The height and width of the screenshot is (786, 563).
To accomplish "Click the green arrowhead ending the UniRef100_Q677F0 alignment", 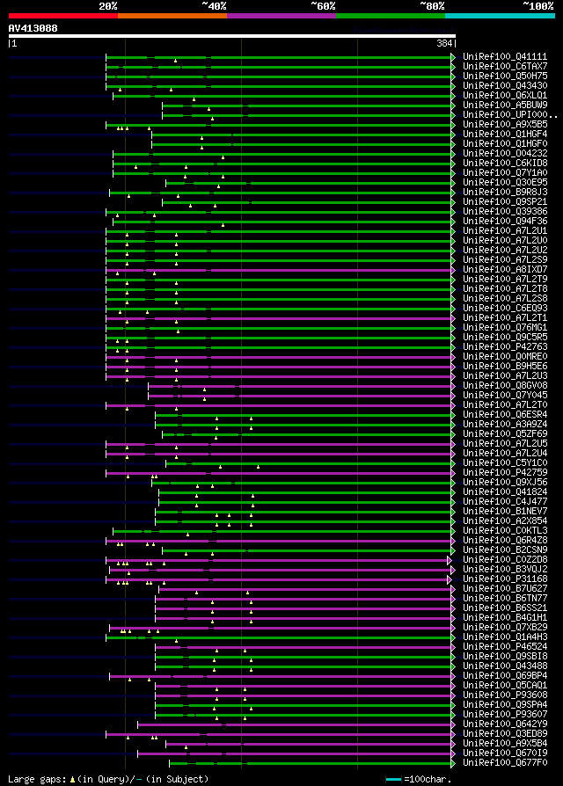I will tap(453, 763).
